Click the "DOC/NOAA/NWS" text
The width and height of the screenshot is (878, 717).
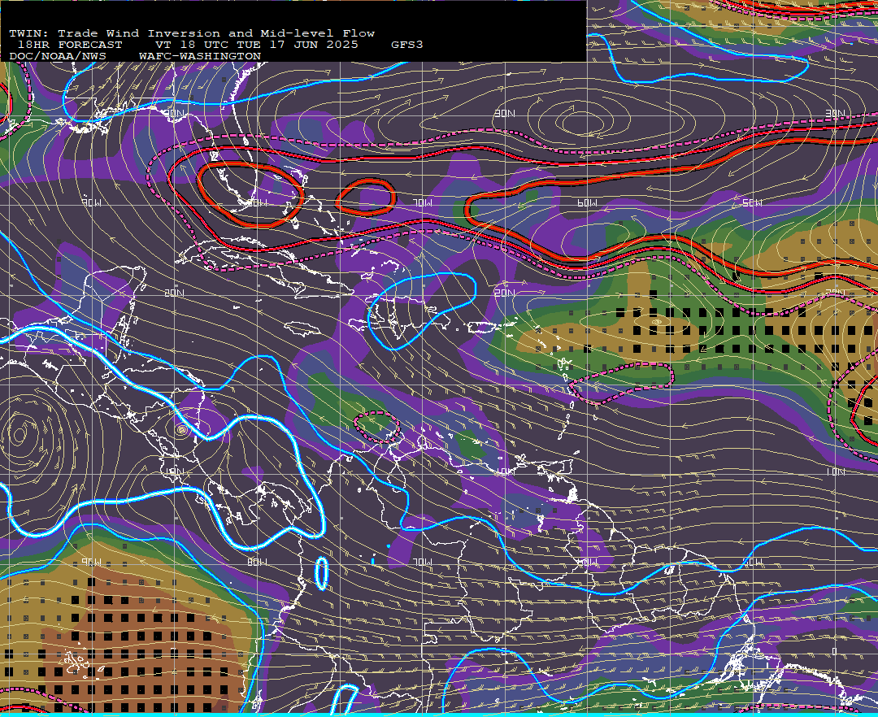coord(58,57)
